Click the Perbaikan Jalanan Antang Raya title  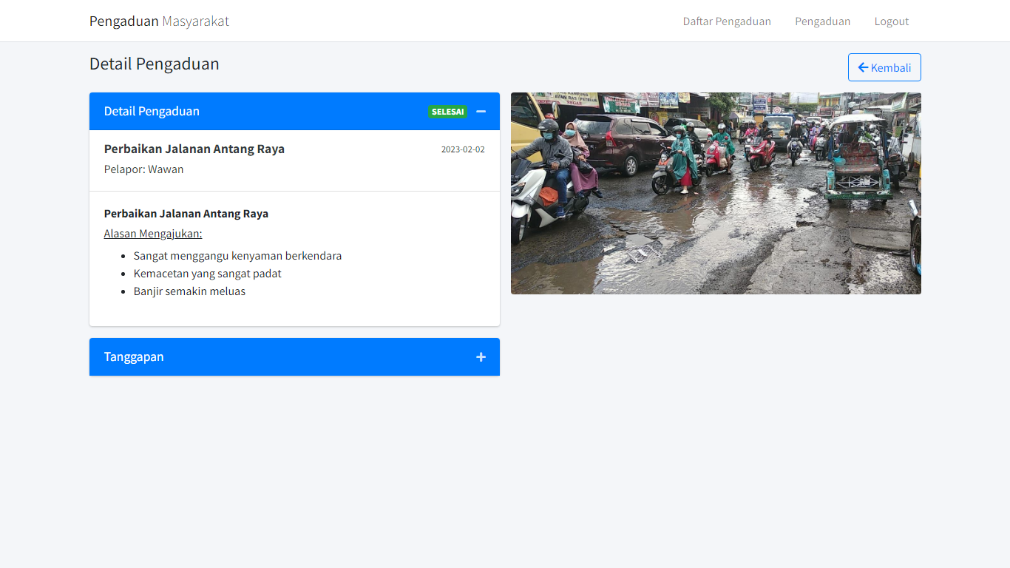click(x=194, y=149)
